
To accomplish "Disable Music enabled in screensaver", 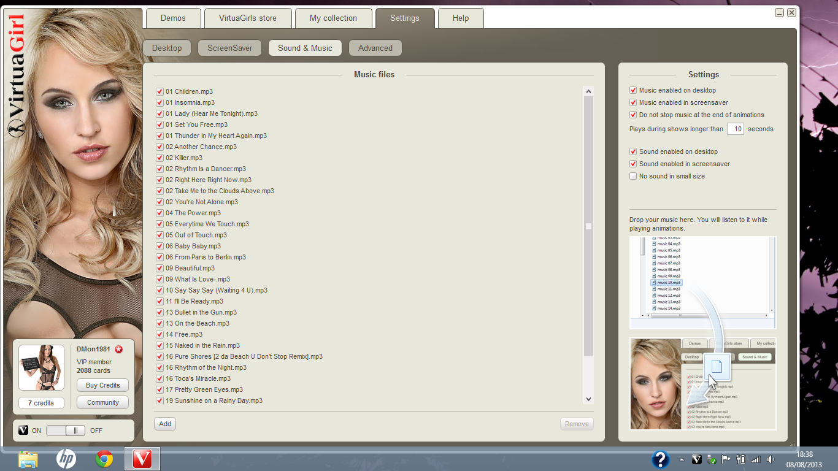I will click(633, 102).
